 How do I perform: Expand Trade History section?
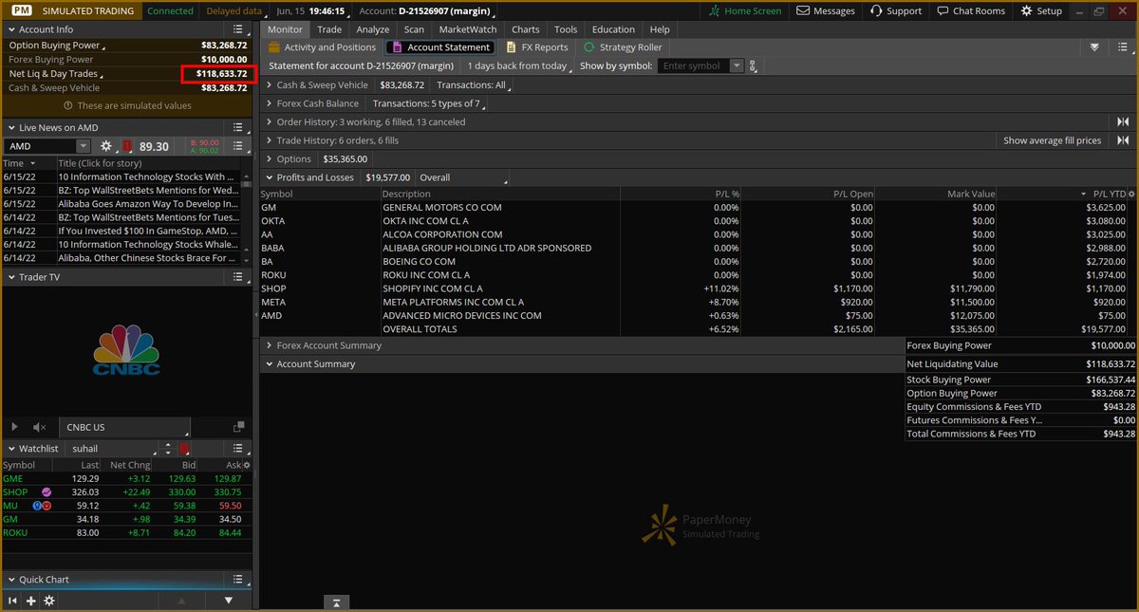269,140
